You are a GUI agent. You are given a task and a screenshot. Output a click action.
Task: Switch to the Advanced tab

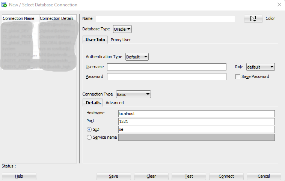(x=115, y=103)
